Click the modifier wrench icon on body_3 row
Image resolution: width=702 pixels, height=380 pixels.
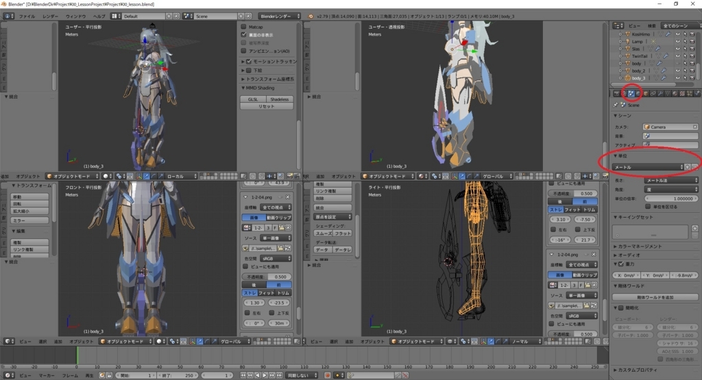click(x=664, y=78)
